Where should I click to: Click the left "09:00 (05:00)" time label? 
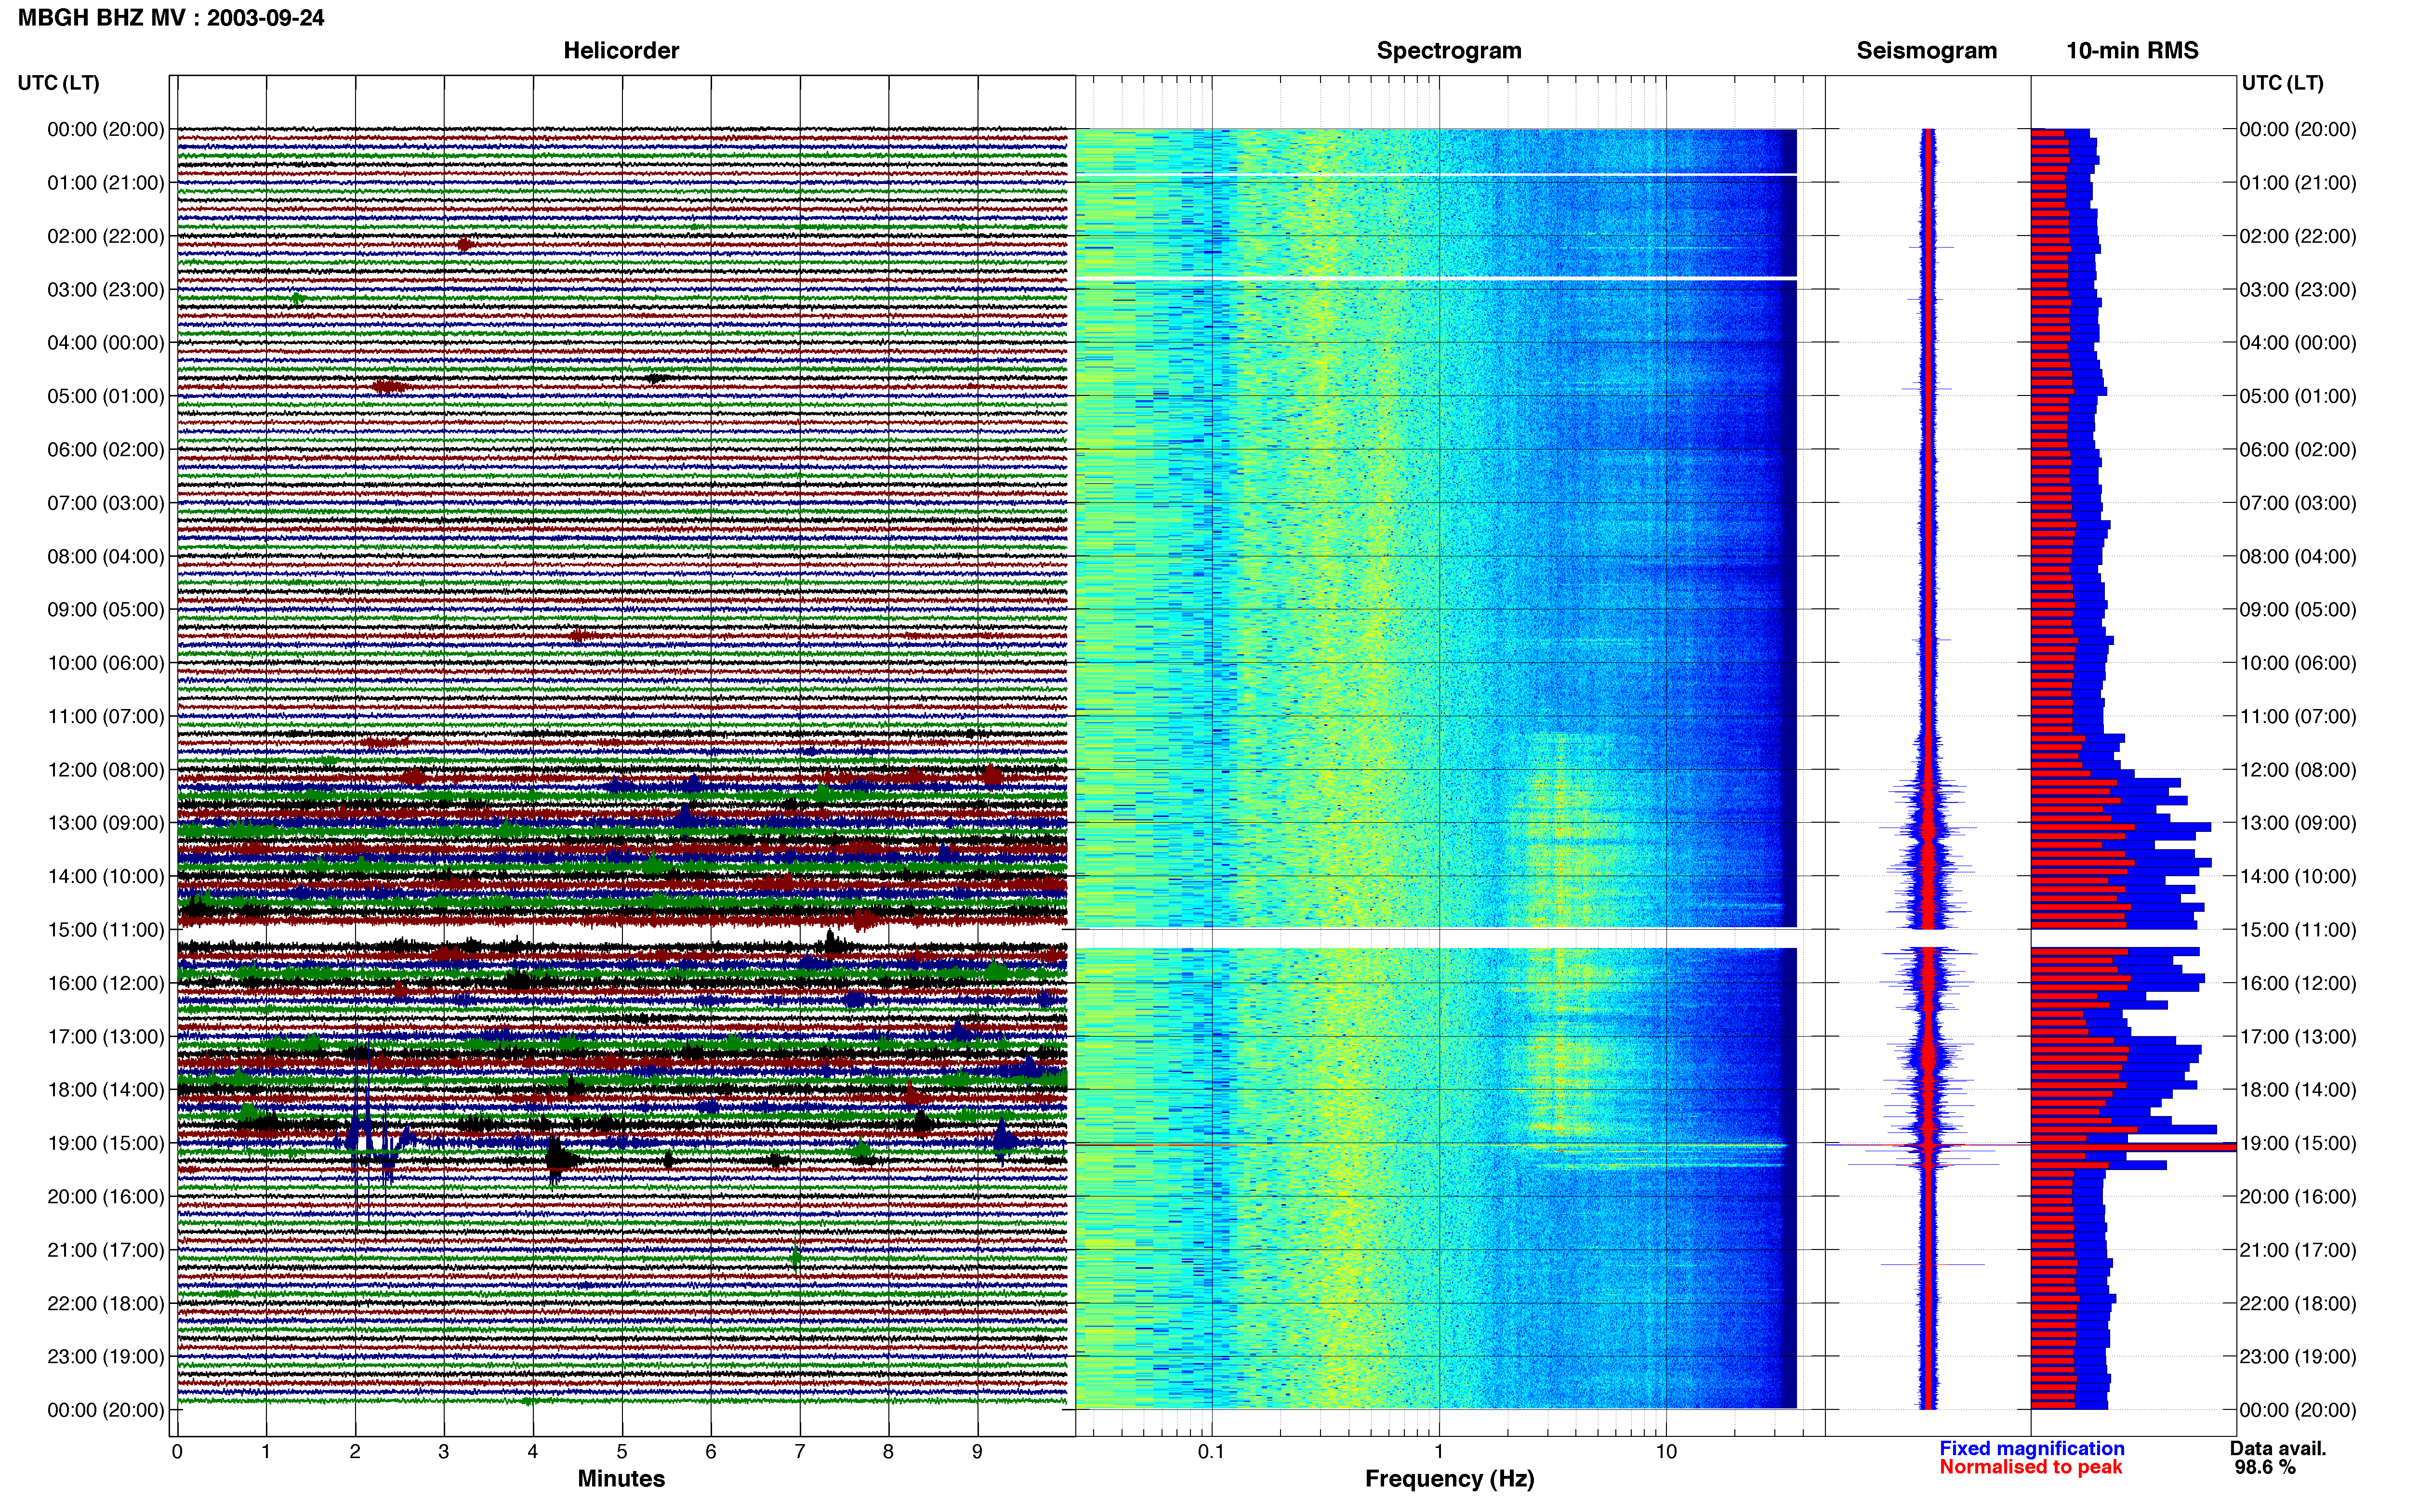106,610
